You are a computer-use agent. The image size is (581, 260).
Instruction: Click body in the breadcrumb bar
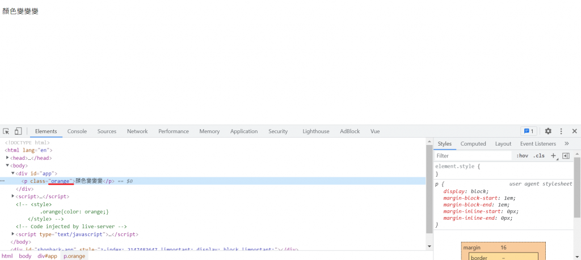click(x=25, y=256)
